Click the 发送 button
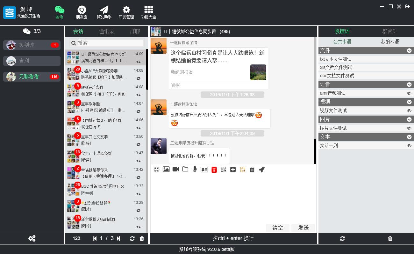Viewport: 414px width, 254px height. click(303, 228)
